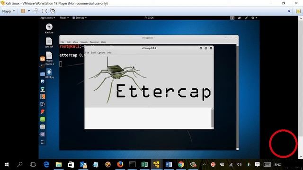The height and width of the screenshot is (170, 303).
Task: Open the Kali system power menu
Action: coord(254,18)
